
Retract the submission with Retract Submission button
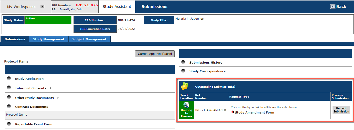341,110
